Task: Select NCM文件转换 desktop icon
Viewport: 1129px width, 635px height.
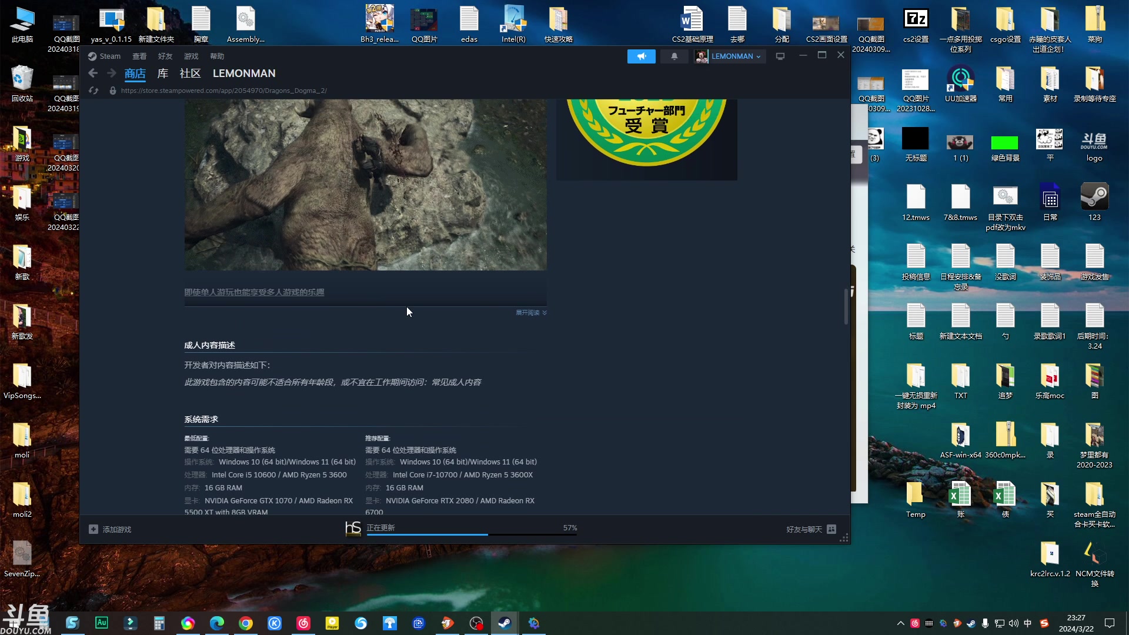Action: pos(1094,564)
